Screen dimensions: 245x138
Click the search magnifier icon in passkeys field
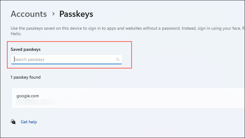[x=118, y=59]
